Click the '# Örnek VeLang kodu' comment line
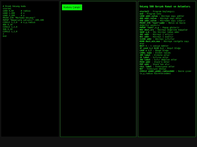This screenshot has height=147, width=197. (x=14, y=6)
